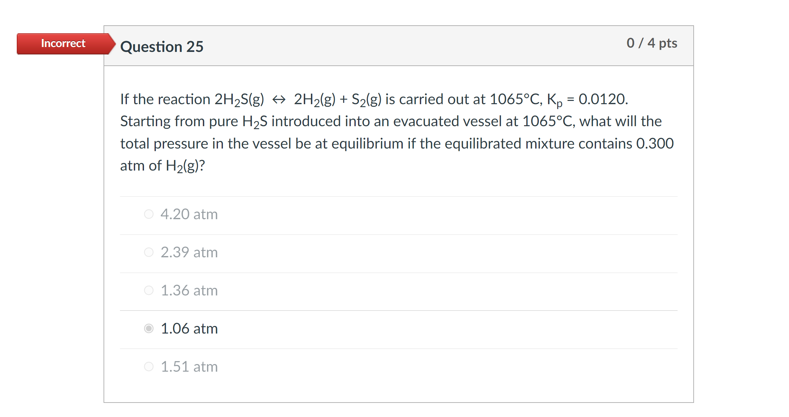Select the 1.36 atm answer option
This screenshot has height=417, width=789.
149,290
